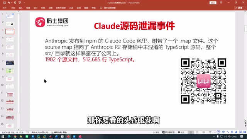Start slideshow from the quick access icon
Screen dimensions: 247x139
click(x=20, y=3)
